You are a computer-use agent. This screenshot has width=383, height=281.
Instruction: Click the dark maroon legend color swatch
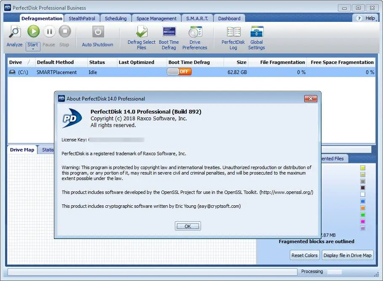coord(363,188)
